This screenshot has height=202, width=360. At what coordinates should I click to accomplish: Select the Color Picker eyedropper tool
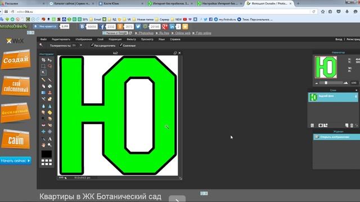[43, 139]
